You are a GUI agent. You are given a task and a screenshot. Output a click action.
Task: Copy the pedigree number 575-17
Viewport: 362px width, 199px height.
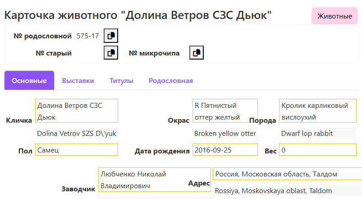coord(111,36)
